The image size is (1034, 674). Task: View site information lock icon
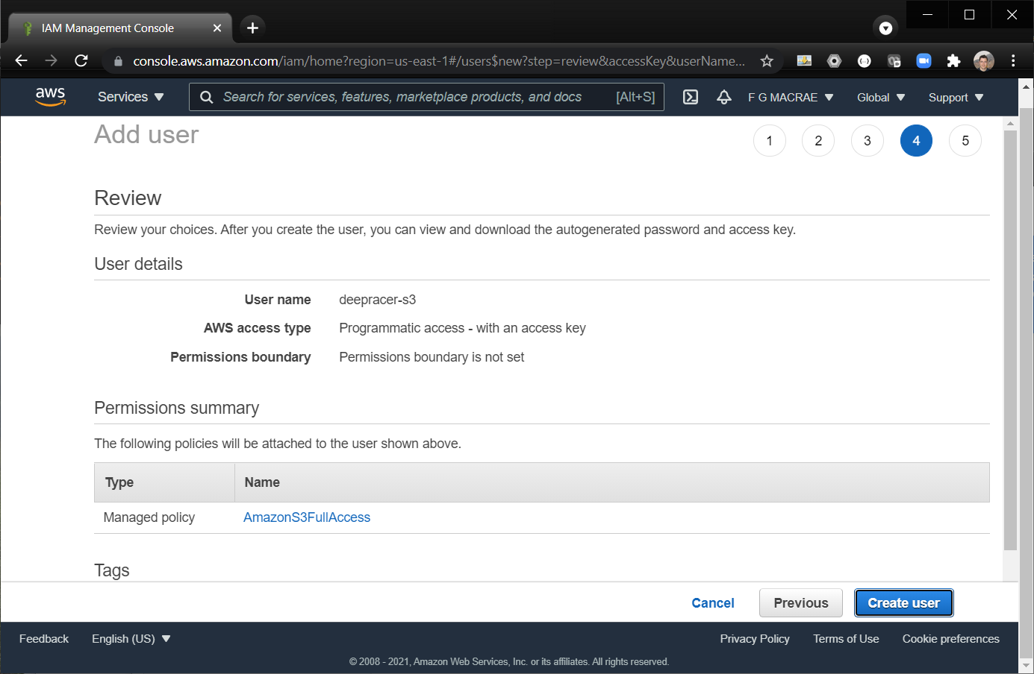(x=118, y=61)
